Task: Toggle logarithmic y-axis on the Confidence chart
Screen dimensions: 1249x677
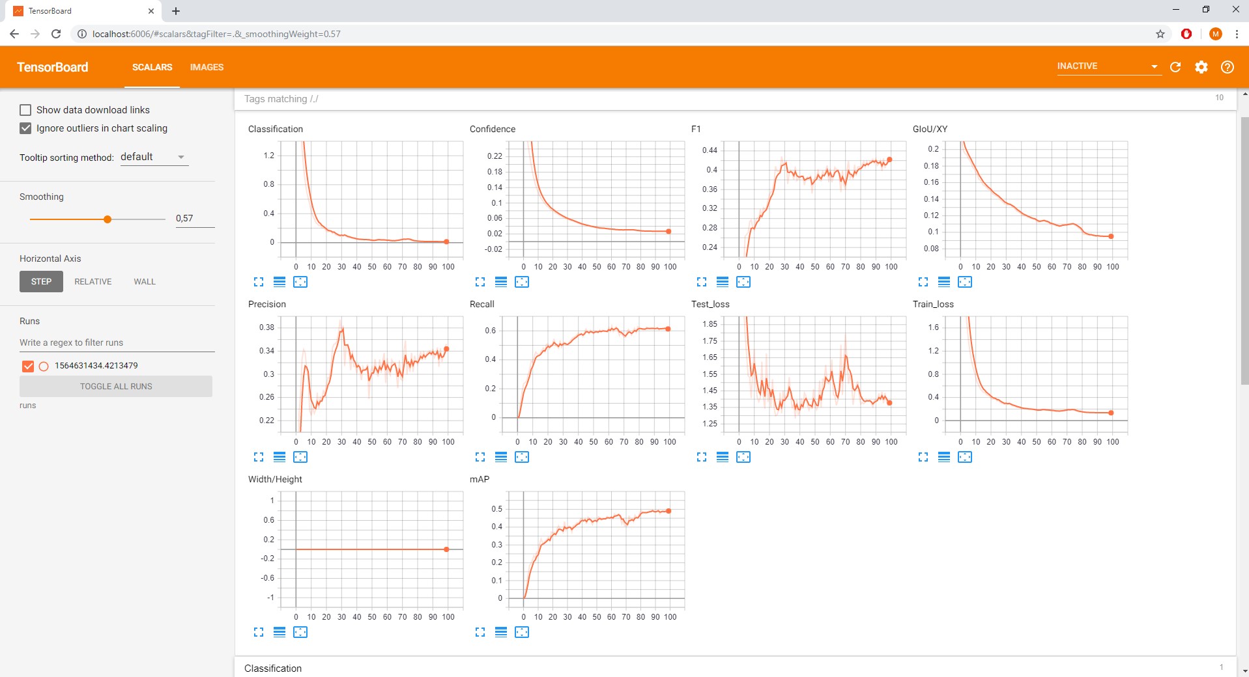Action: click(x=501, y=282)
